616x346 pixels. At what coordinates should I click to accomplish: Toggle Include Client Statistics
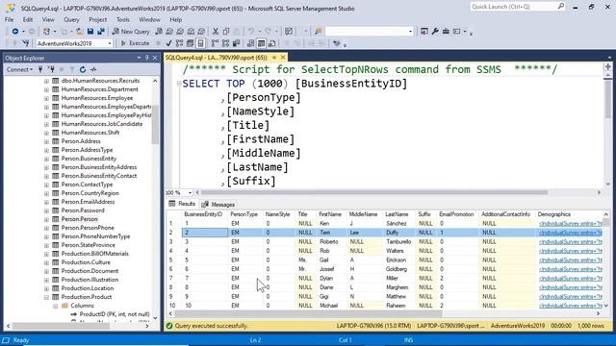coord(236,43)
